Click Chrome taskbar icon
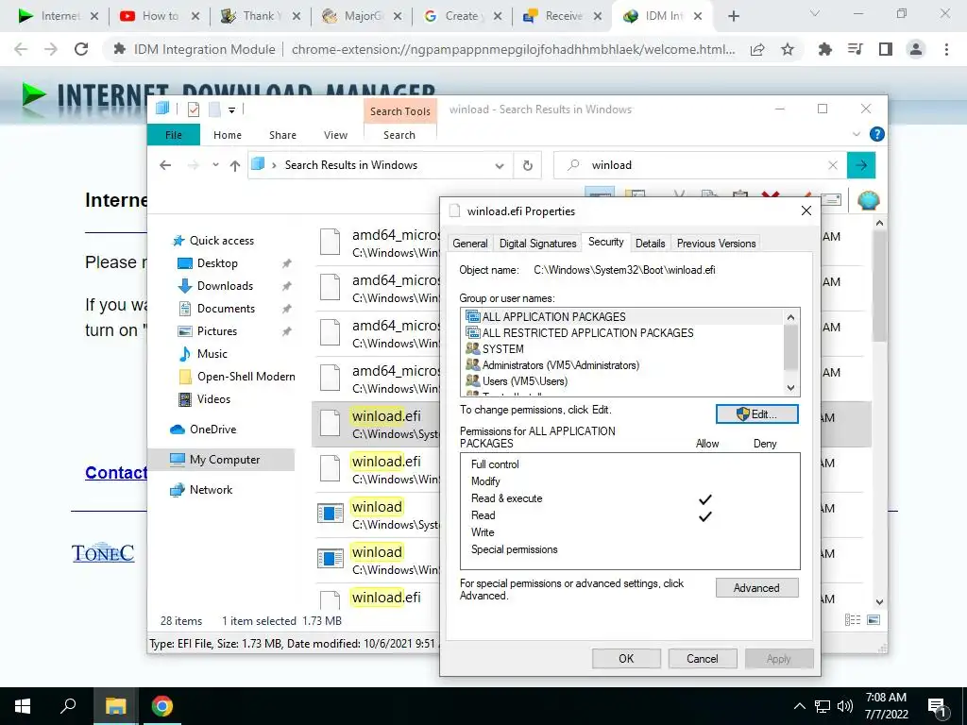The width and height of the screenshot is (967, 725). [162, 706]
